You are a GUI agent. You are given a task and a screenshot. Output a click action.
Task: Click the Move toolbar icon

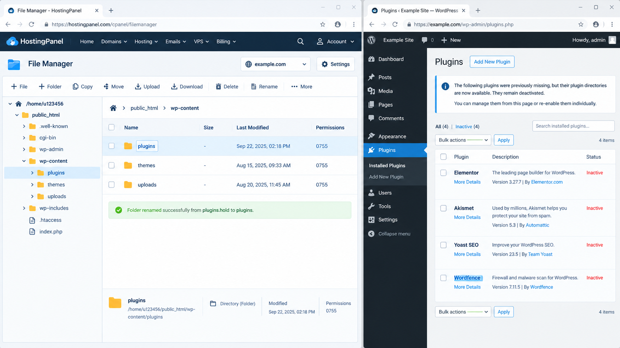click(x=106, y=87)
